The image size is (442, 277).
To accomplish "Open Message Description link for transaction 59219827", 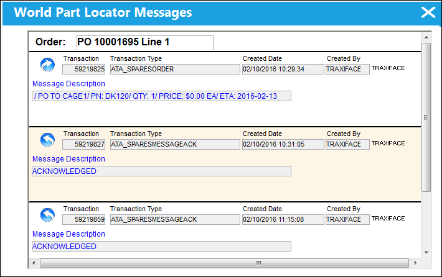I will point(68,159).
